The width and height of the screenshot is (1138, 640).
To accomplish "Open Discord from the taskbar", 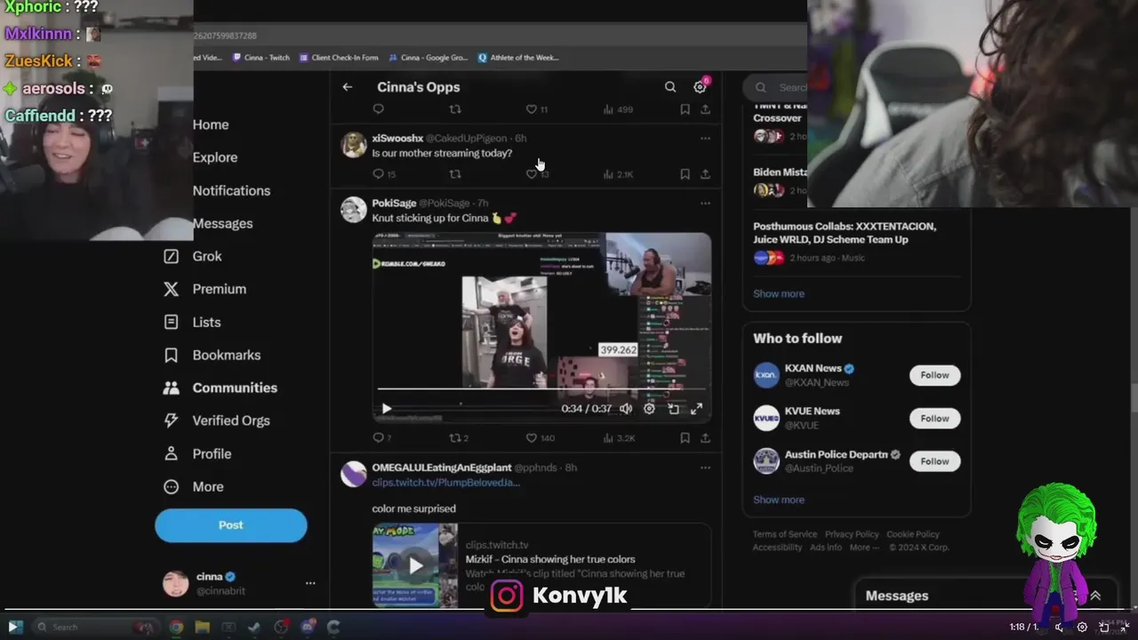I will (308, 628).
